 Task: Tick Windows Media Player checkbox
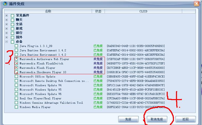[x=16, y=107]
